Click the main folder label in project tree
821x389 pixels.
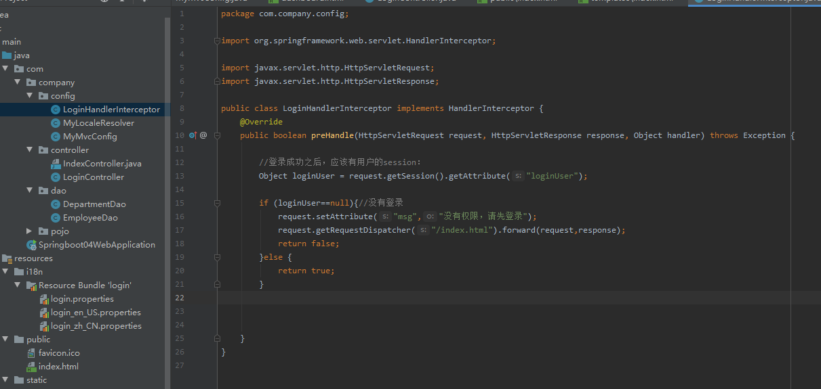[x=12, y=42]
